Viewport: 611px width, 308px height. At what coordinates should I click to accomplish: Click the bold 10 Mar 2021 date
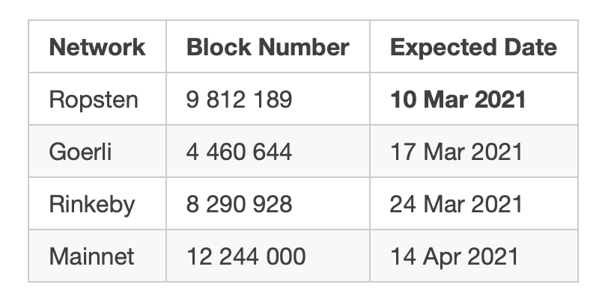458,99
